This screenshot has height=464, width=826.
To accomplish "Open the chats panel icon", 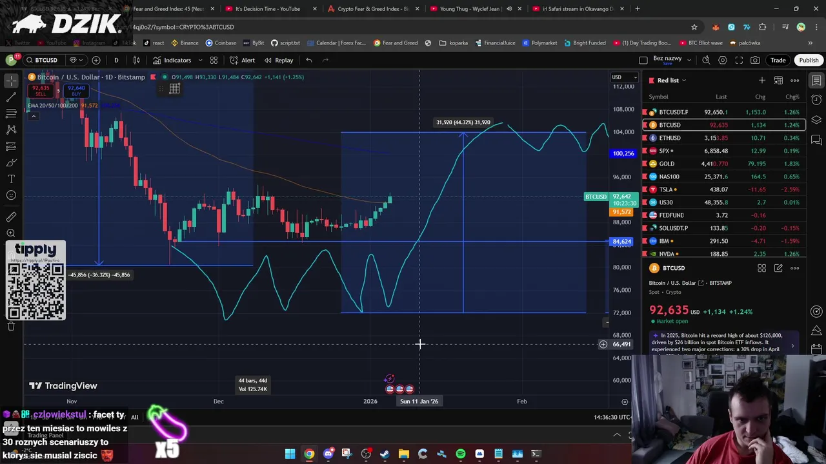I will [816, 140].
